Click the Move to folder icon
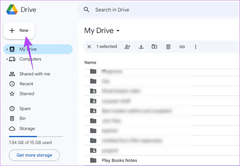This screenshot has width=240, height=166. [154, 47]
